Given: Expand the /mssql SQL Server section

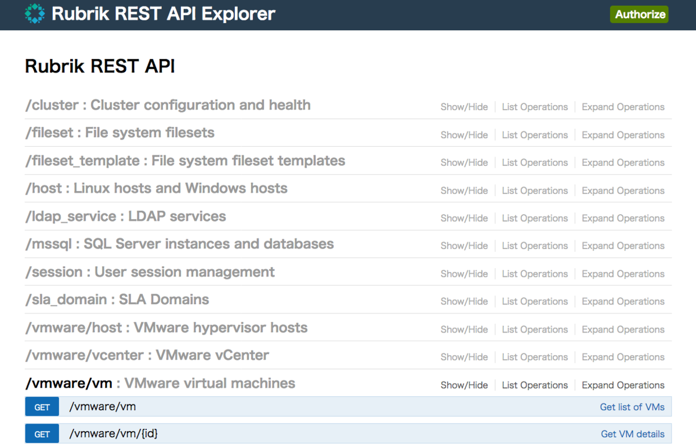Looking at the screenshot, I should point(180,244).
